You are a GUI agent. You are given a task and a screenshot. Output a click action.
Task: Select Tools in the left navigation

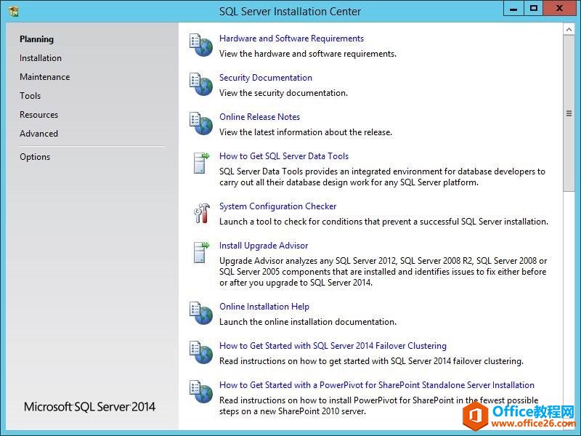click(x=31, y=96)
